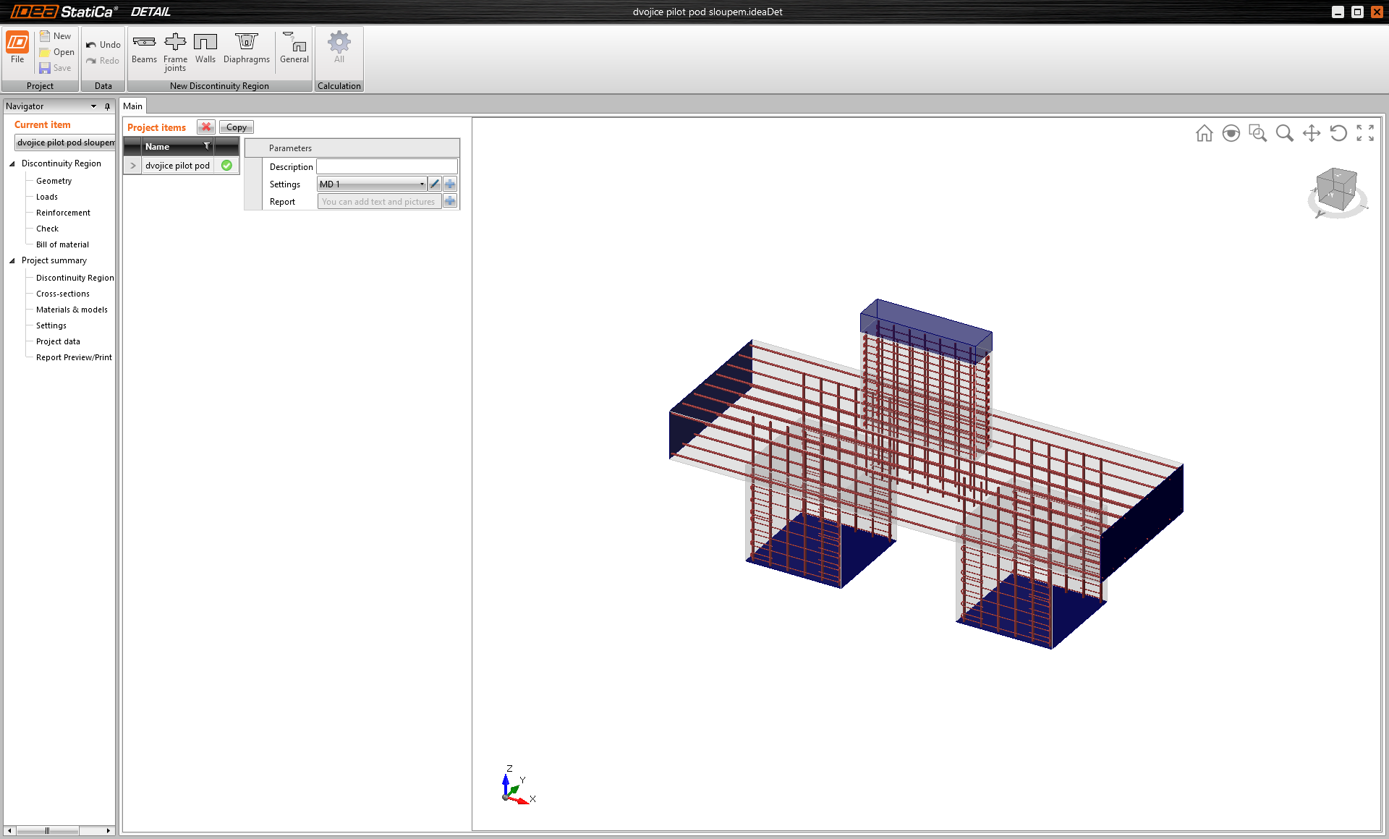Screen dimensions: 1389x839
Task: Collapse the Discontinuity Region tree node
Action: 12,163
